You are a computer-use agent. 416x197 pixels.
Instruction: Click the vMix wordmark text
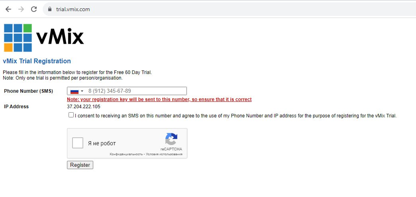click(60, 38)
